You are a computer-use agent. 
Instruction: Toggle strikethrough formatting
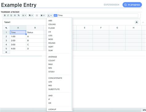click(x=15, y=15)
